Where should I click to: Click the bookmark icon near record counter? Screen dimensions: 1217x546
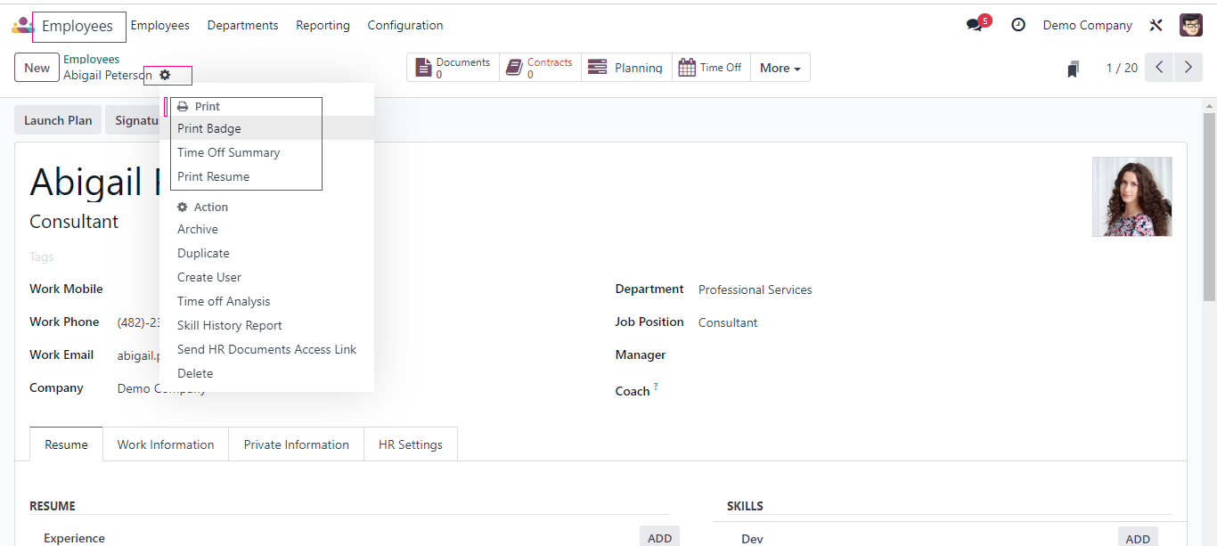tap(1074, 69)
